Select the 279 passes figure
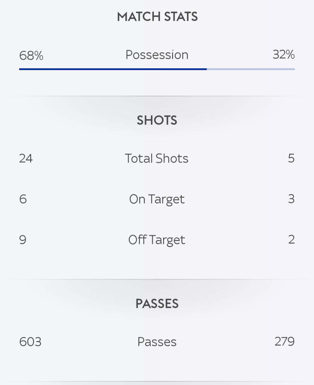314x385 pixels. pyautogui.click(x=284, y=342)
